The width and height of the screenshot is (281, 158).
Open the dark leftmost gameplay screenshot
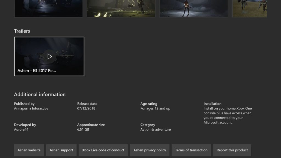[x=49, y=8]
